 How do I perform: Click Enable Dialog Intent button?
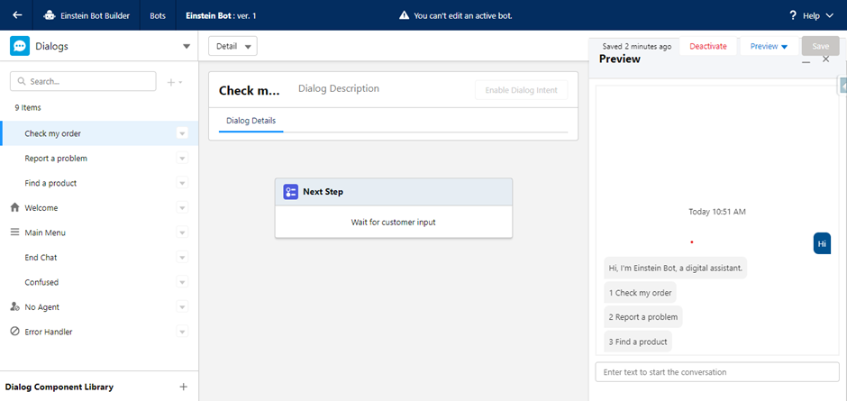point(522,90)
